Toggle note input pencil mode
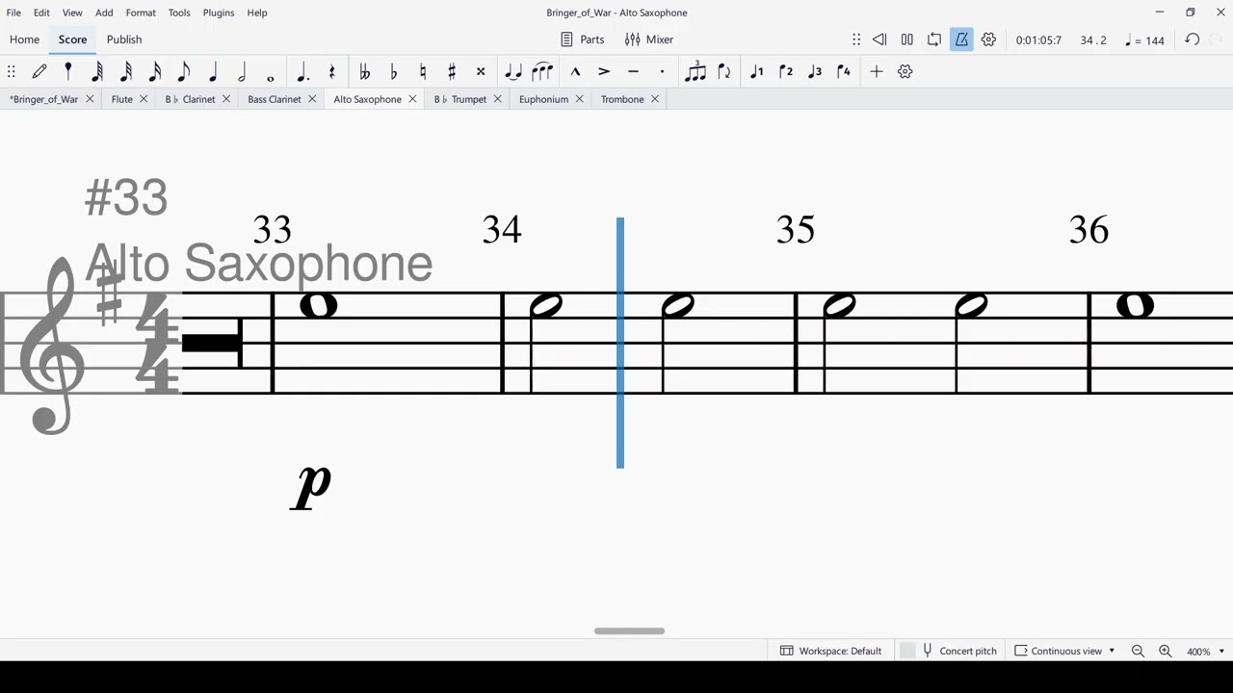The image size is (1233, 693). pyautogui.click(x=39, y=71)
